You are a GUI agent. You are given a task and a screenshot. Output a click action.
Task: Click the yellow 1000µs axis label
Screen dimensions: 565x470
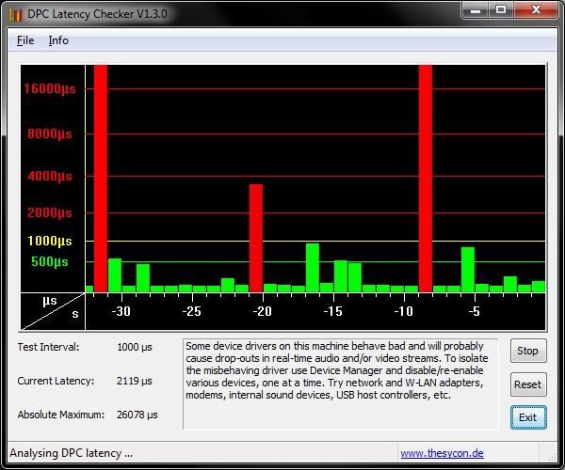tap(50, 241)
